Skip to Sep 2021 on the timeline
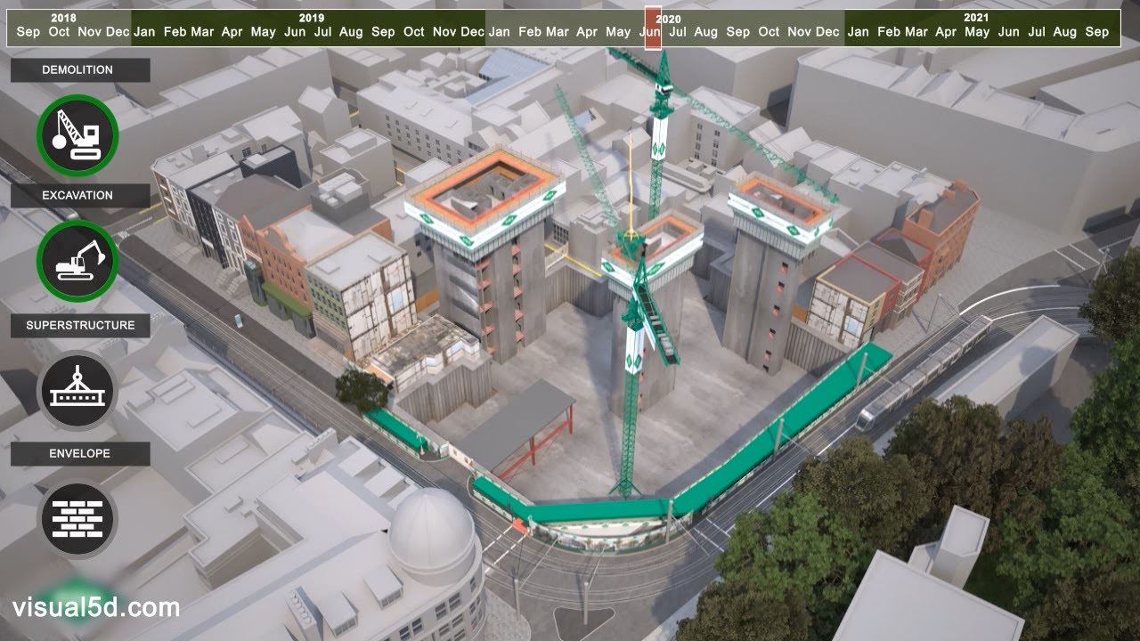1140x641 pixels. click(x=1097, y=32)
